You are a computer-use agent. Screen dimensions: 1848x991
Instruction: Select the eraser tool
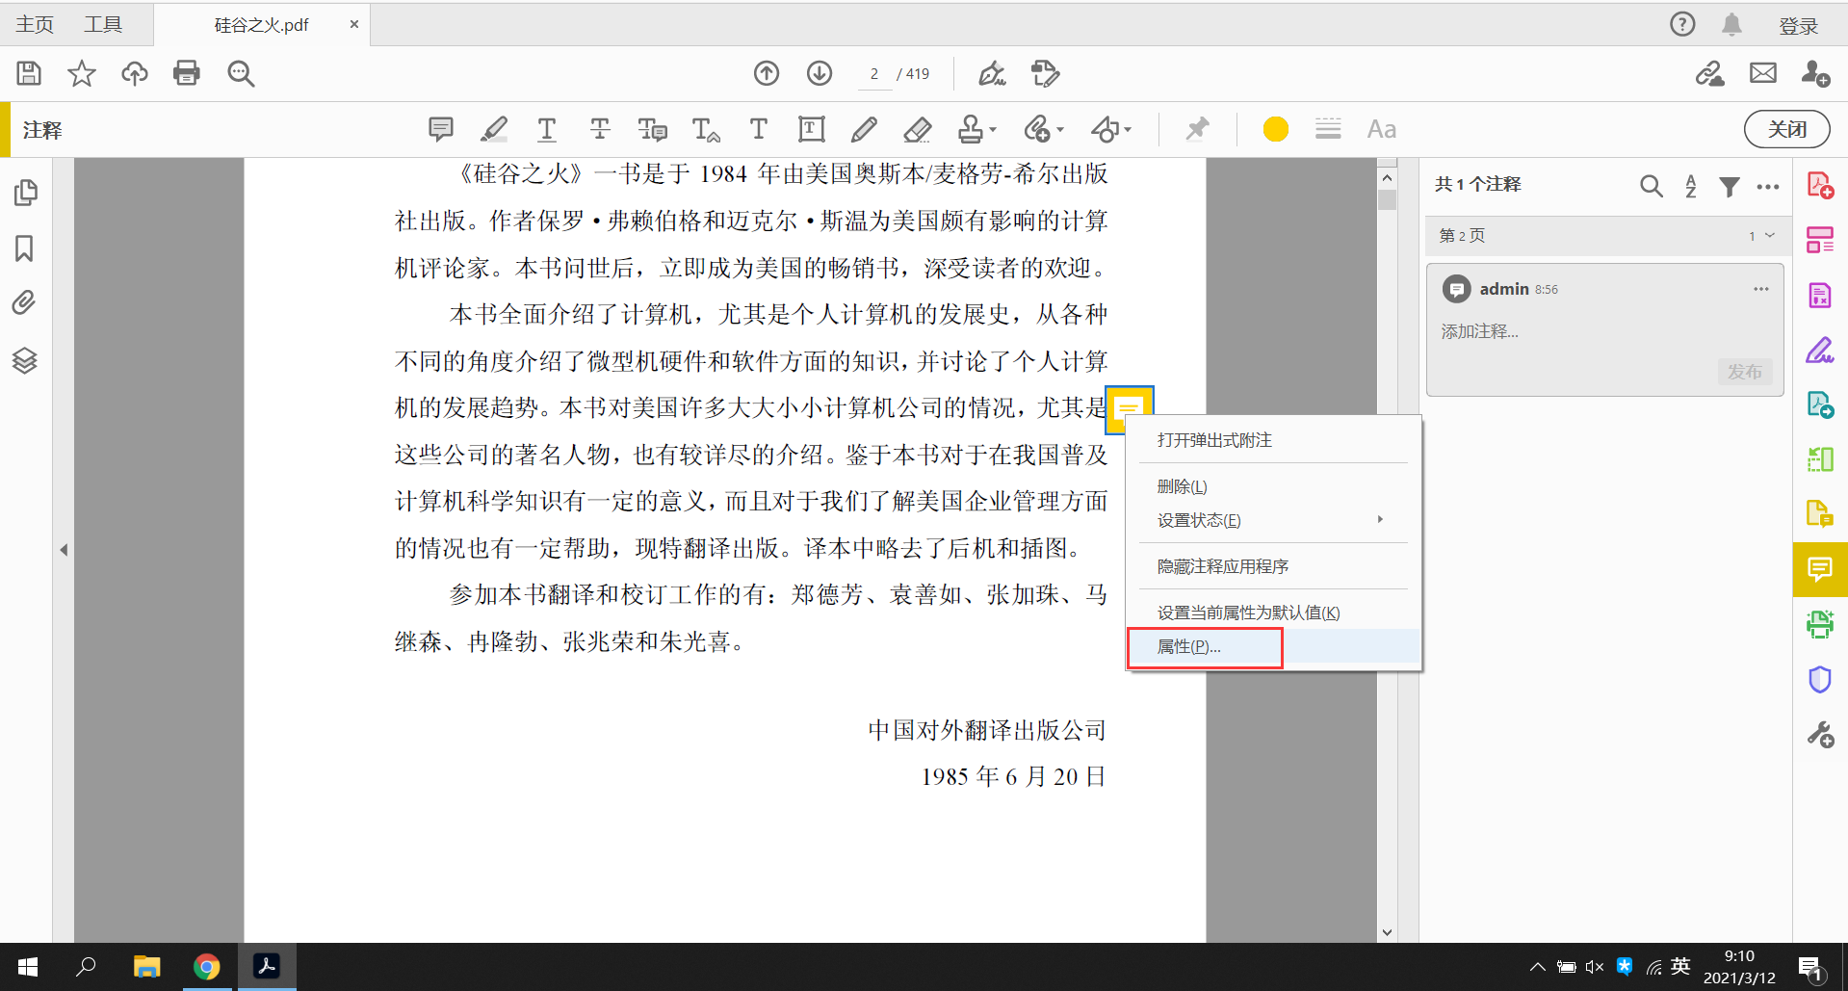click(x=918, y=129)
